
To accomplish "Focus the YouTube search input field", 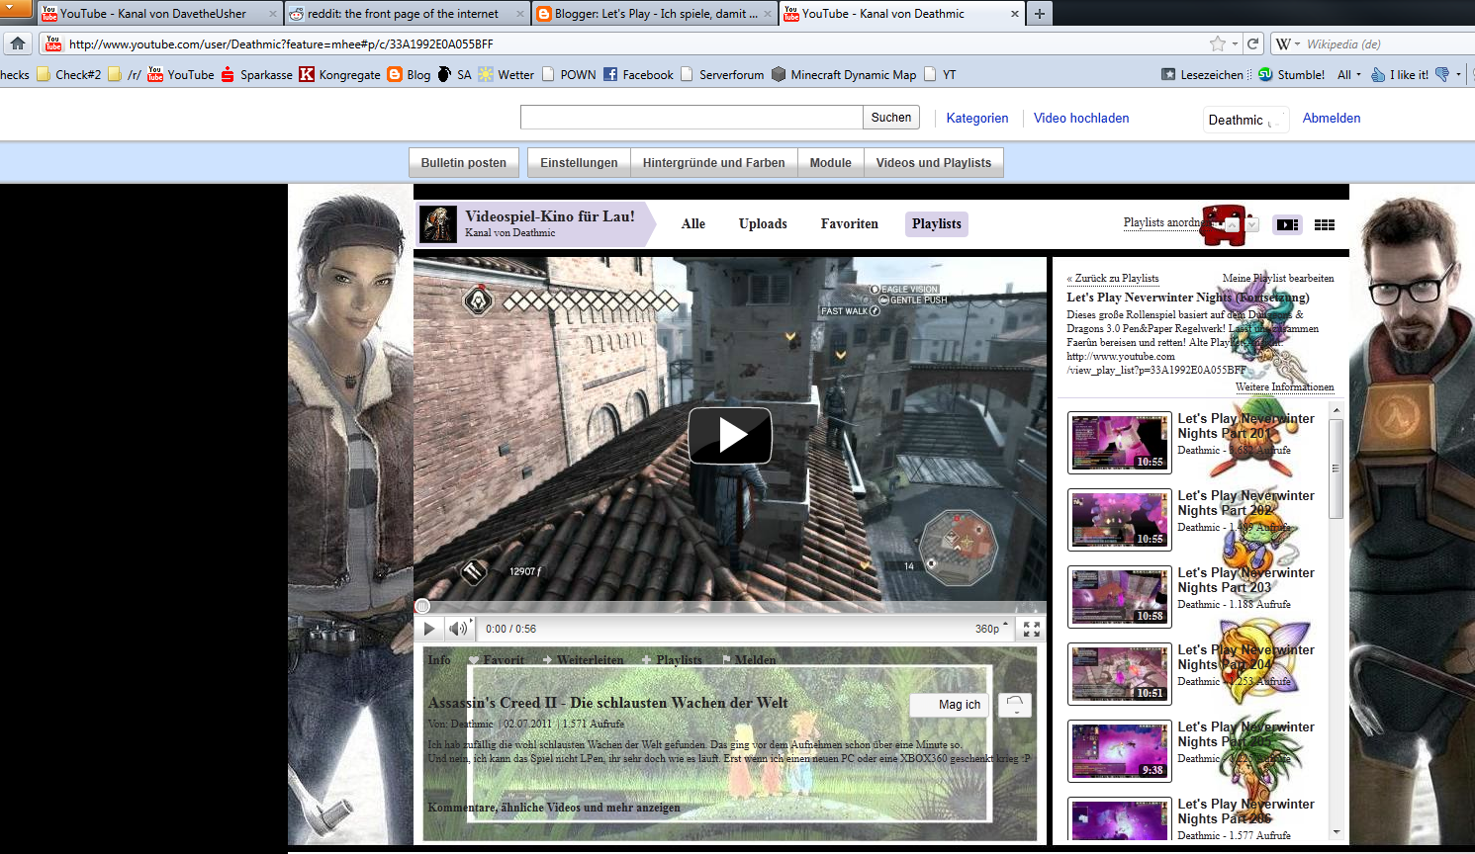I will click(691, 118).
